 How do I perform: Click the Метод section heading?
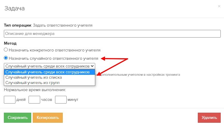click(x=10, y=43)
